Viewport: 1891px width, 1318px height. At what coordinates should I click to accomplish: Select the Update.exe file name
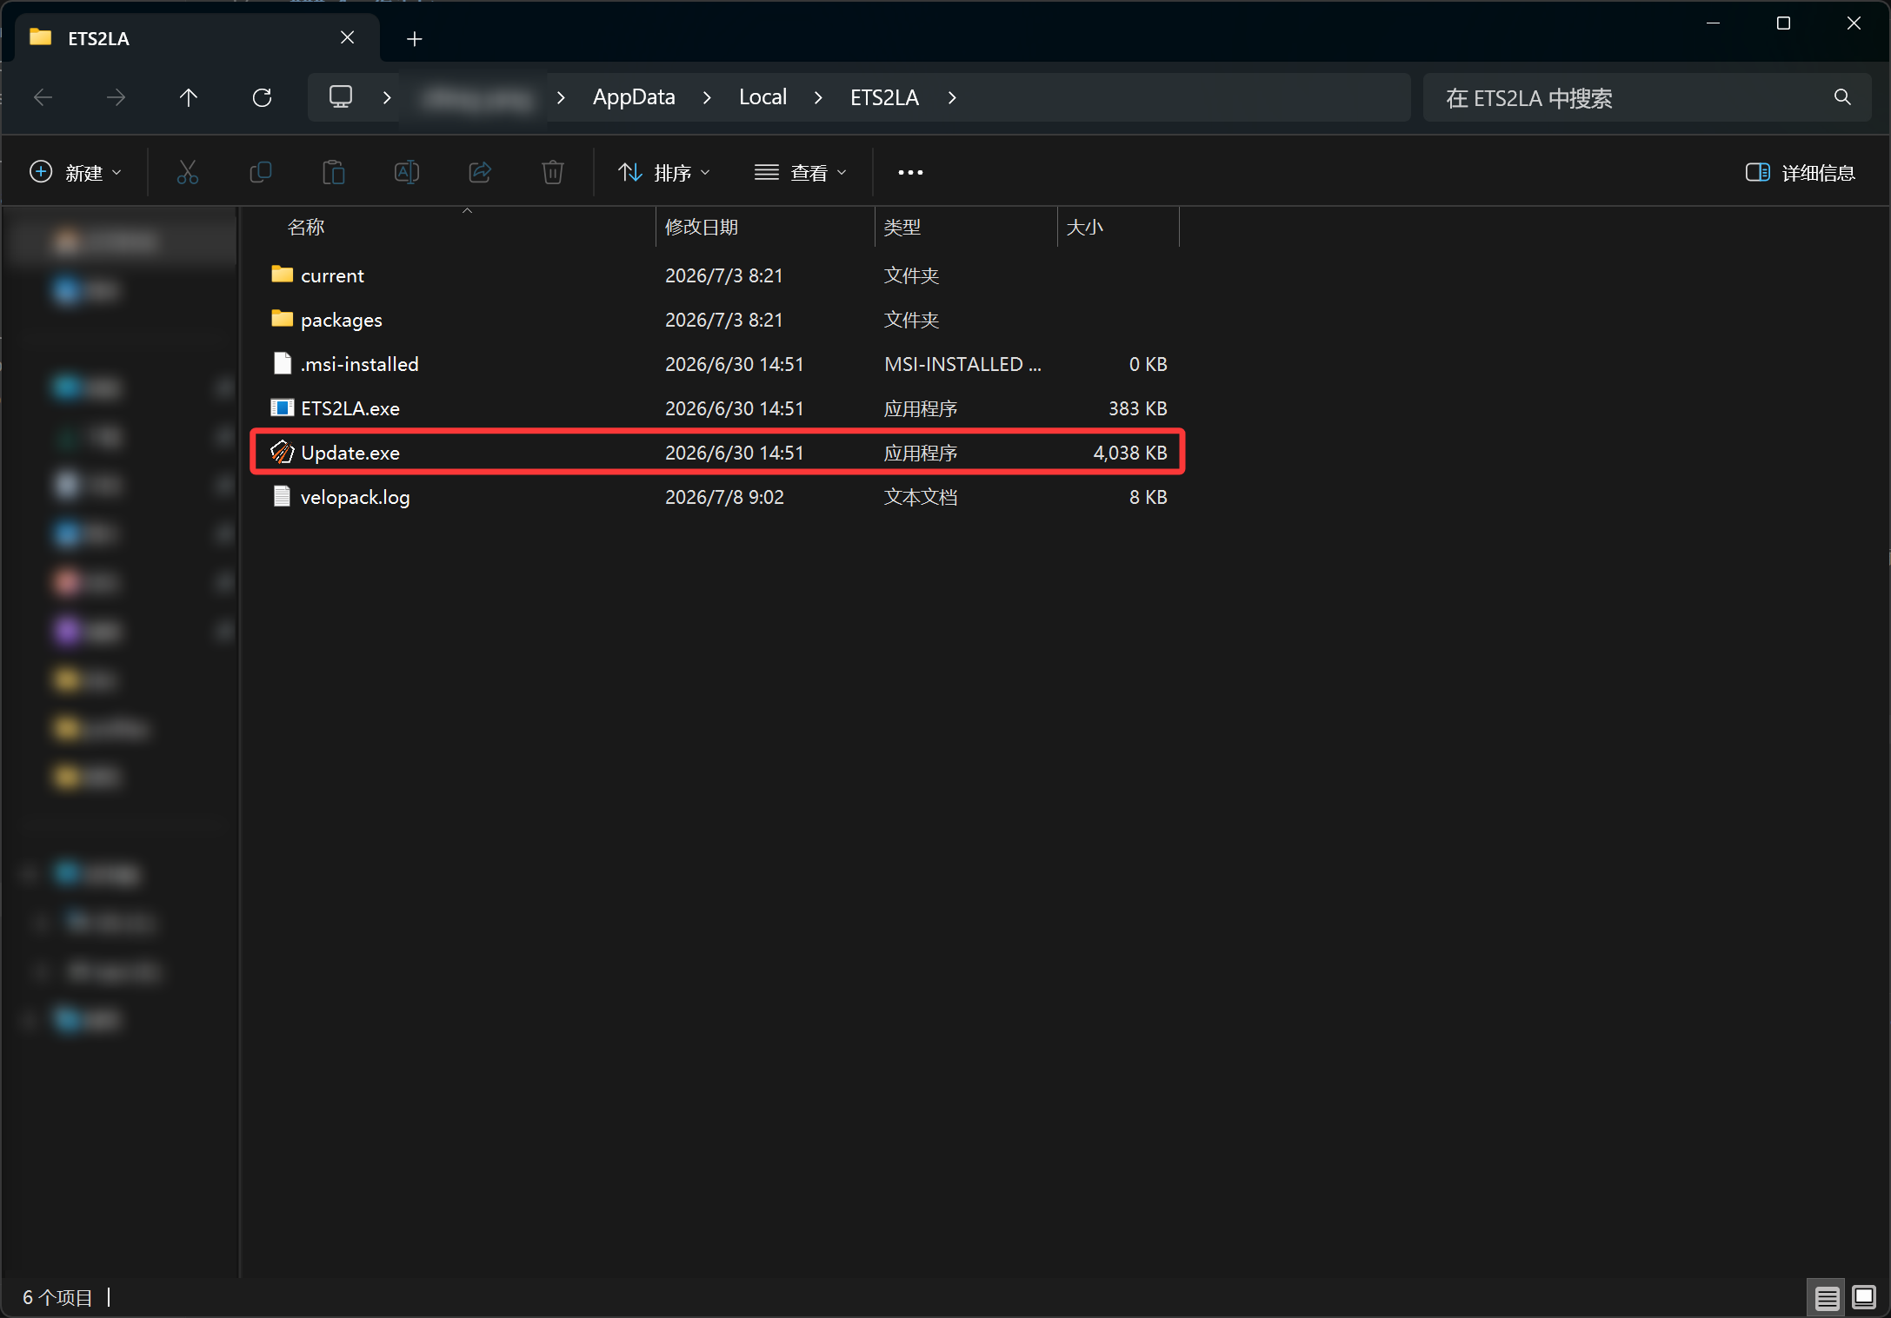[350, 453]
